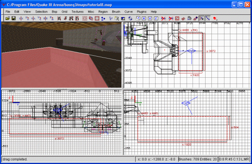Image resolution: width=252 pixels, height=164 pixels.
Task: Flip selection along the Z axis
Action: pos(46,18)
